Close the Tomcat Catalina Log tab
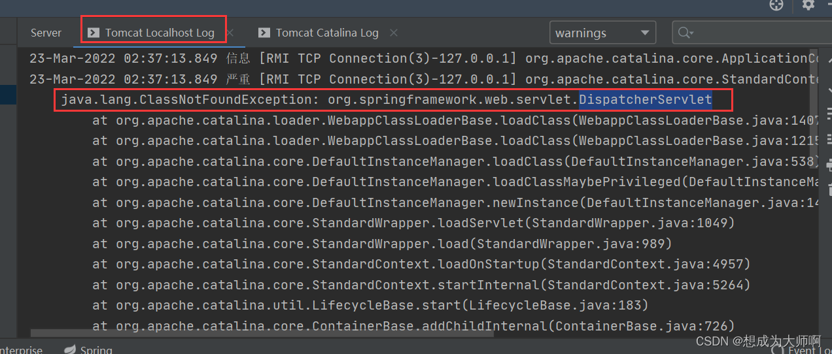This screenshot has height=354, width=832. click(393, 33)
